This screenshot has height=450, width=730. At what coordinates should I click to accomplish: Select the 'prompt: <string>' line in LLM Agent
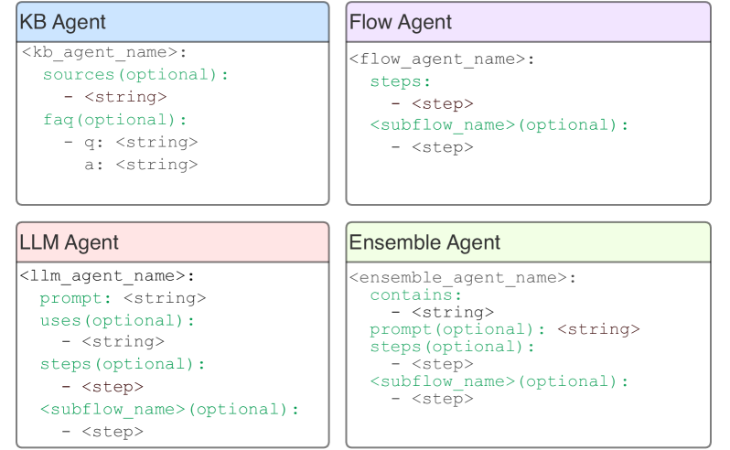[123, 298]
